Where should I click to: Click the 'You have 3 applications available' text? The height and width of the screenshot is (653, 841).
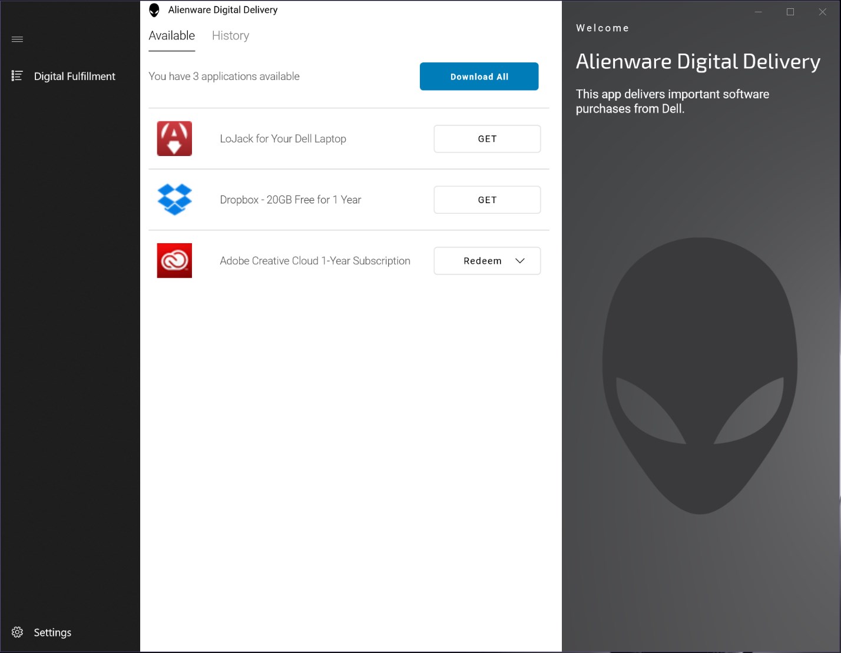(224, 77)
